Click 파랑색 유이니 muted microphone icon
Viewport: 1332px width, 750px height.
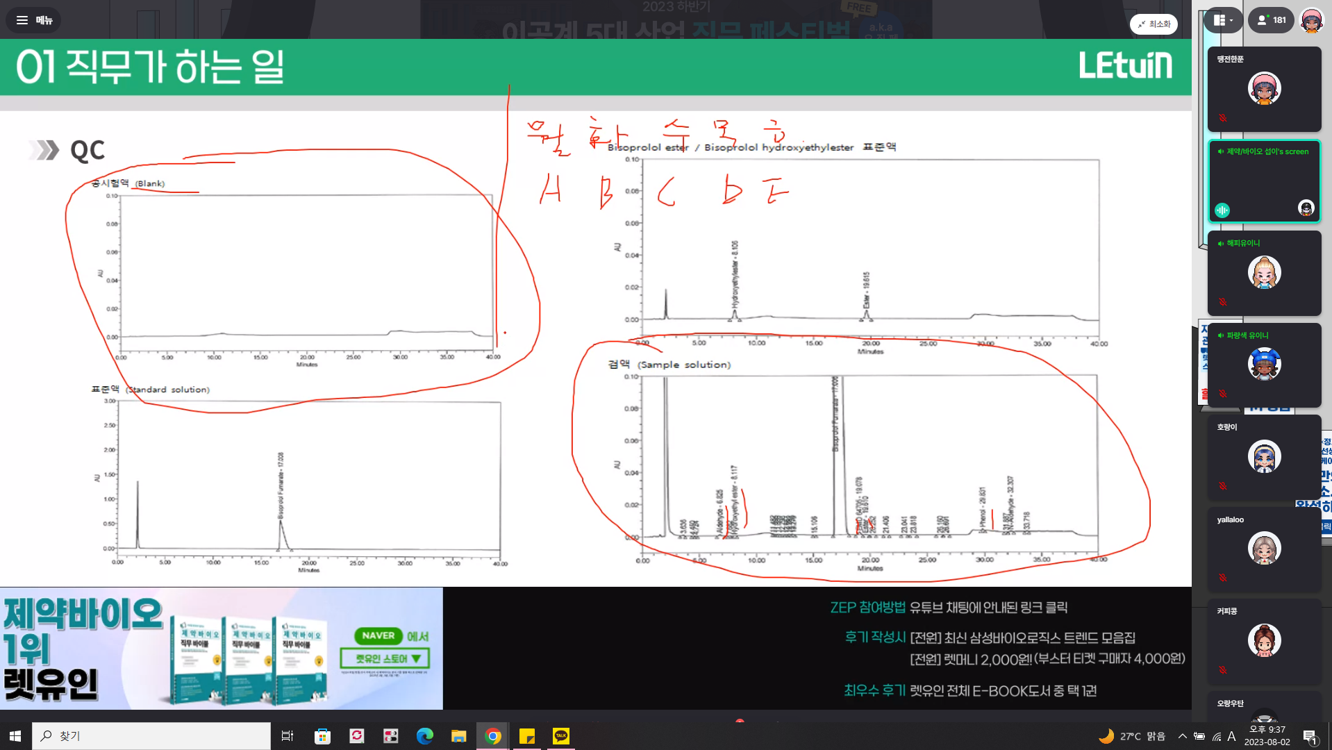[1223, 394]
